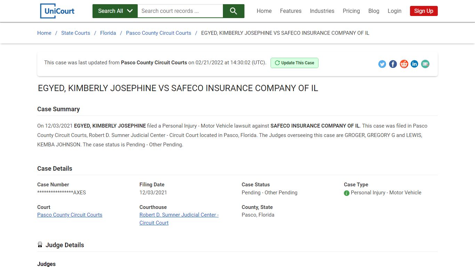Screen dimensions: 475x267
Task: Click the Courthouse label
Action: [x=153, y=207]
